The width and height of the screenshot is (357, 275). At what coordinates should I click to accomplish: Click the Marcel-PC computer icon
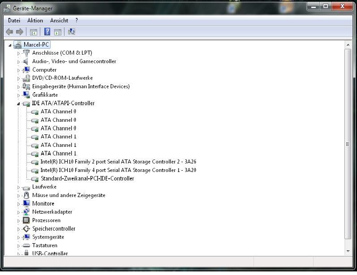pos(17,45)
